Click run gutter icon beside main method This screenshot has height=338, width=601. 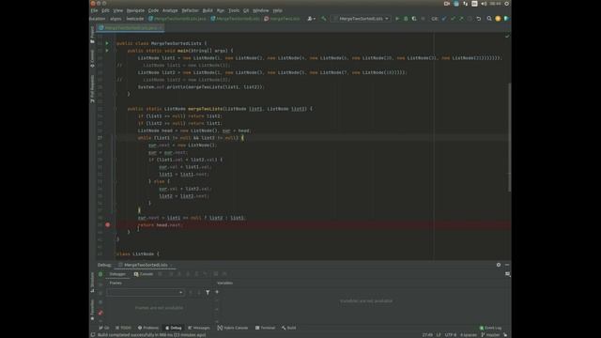tap(107, 51)
